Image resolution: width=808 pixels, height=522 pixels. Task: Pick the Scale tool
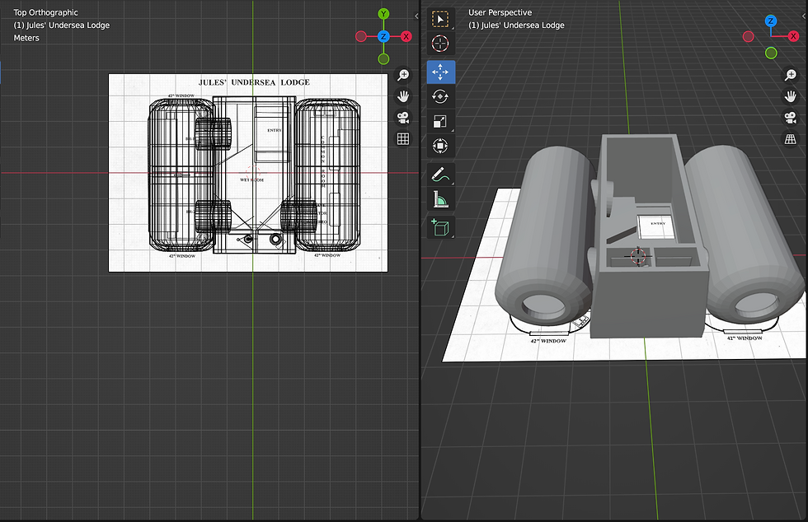tap(440, 121)
